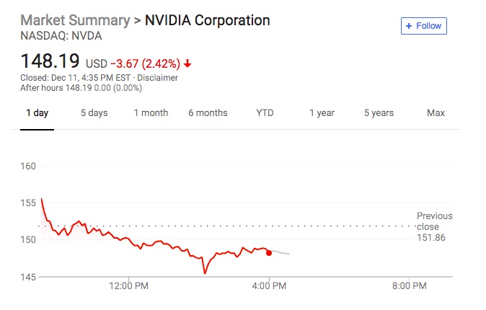Click the 148.19 stock price figure

(x=50, y=61)
